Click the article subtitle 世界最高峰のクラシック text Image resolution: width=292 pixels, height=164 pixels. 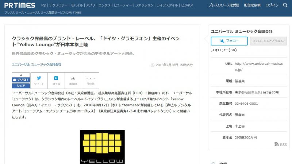tap(73, 53)
